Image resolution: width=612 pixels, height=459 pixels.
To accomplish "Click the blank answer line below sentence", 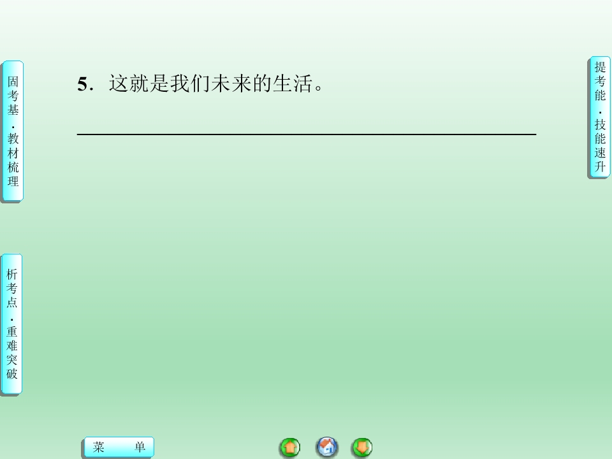I will point(307,135).
